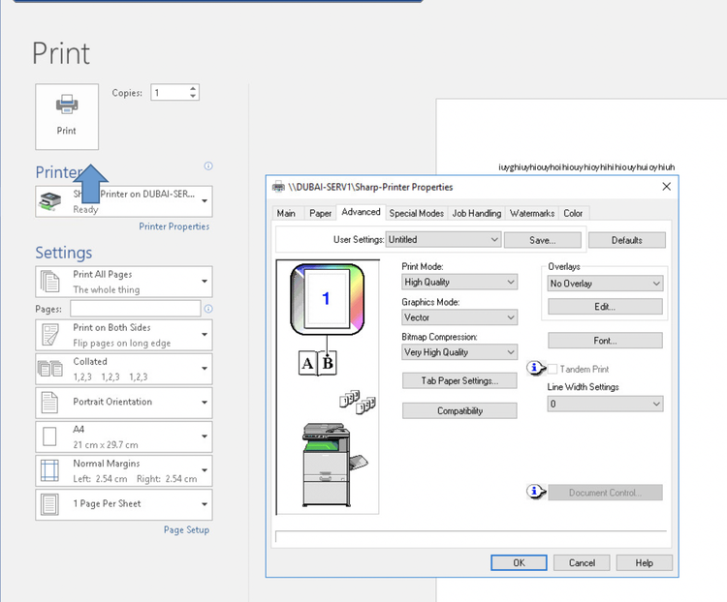727x602 pixels.
Task: Click the Sharp copier machine image
Action: (x=328, y=464)
